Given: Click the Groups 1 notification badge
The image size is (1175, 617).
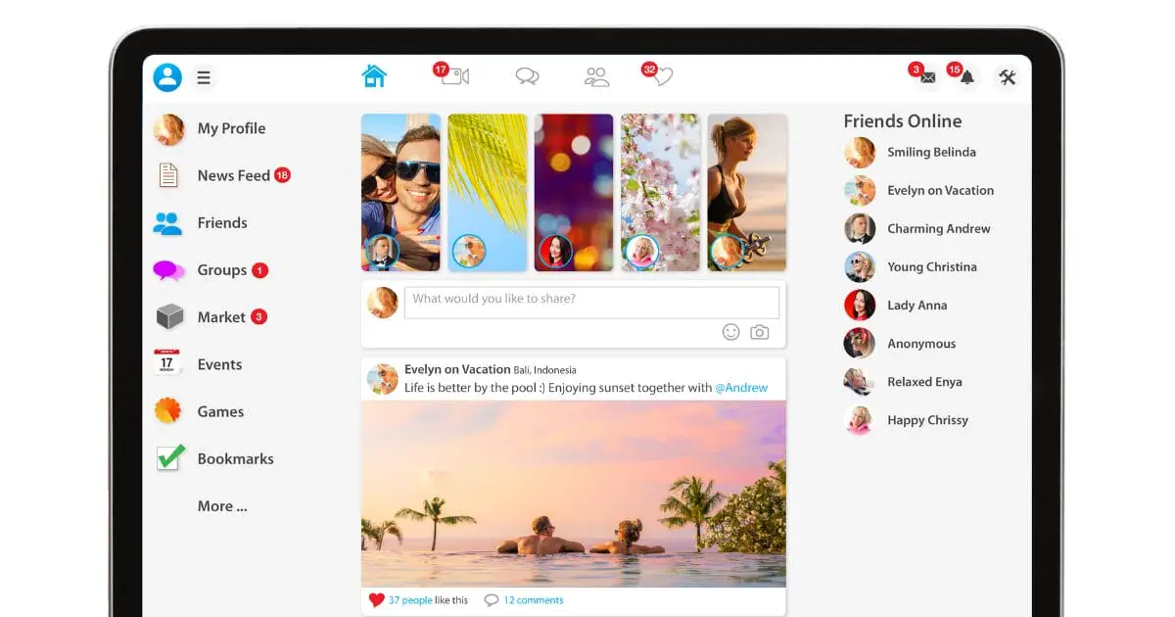Looking at the screenshot, I should pos(259,270).
